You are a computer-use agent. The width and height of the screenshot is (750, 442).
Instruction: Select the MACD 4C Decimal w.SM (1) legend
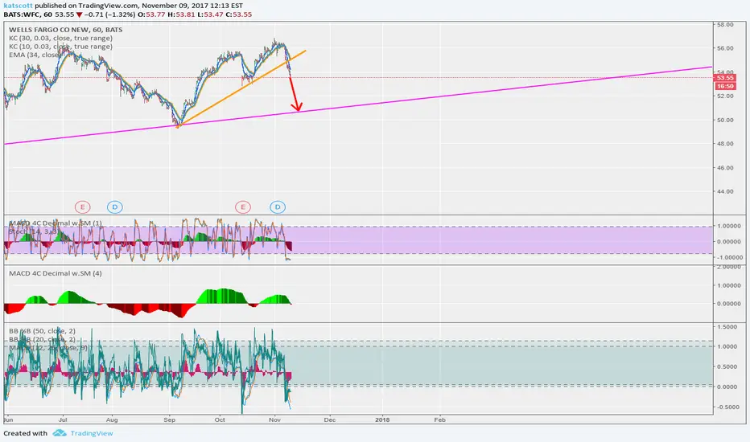coord(56,223)
